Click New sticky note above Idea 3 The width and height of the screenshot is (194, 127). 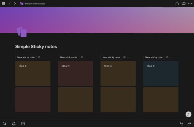pos(111,57)
